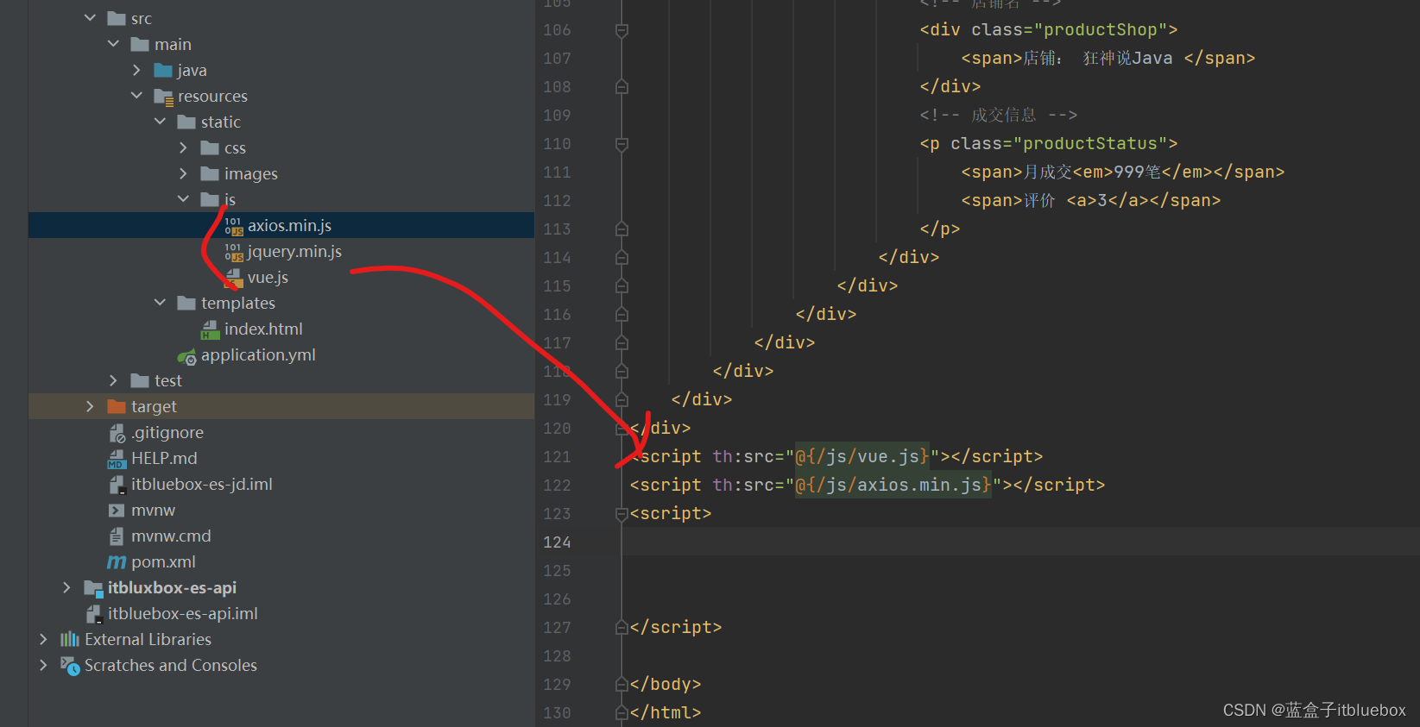Click the jquery.min.js file icon
This screenshot has width=1420, height=727.
point(233,252)
